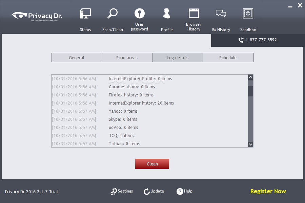This screenshot has width=305, height=203.
Task: Click the Profile label in navigation
Action: point(167,30)
